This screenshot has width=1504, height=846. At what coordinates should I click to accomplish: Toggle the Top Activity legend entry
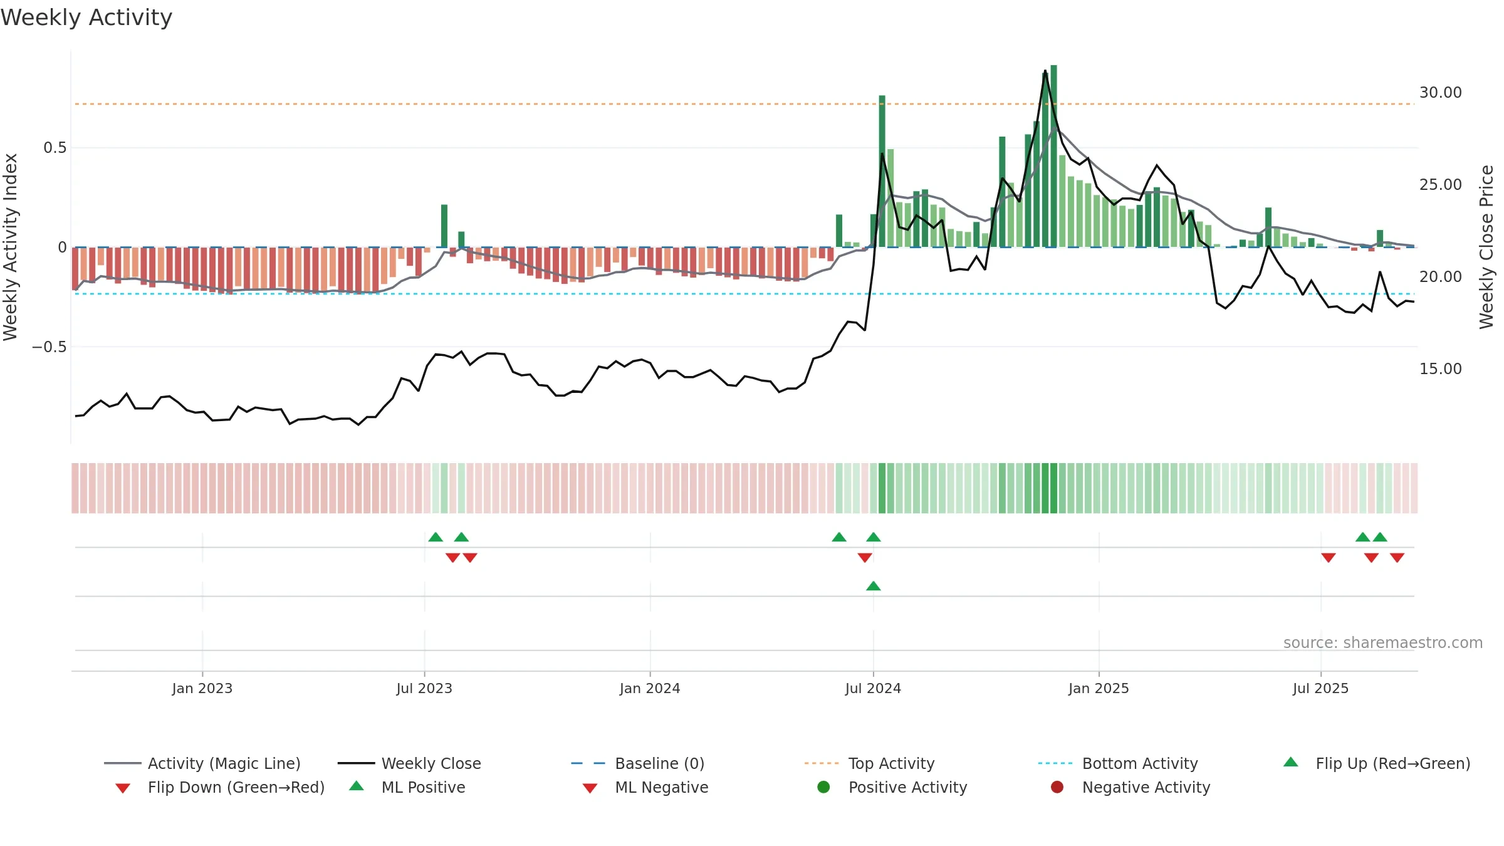click(x=869, y=763)
